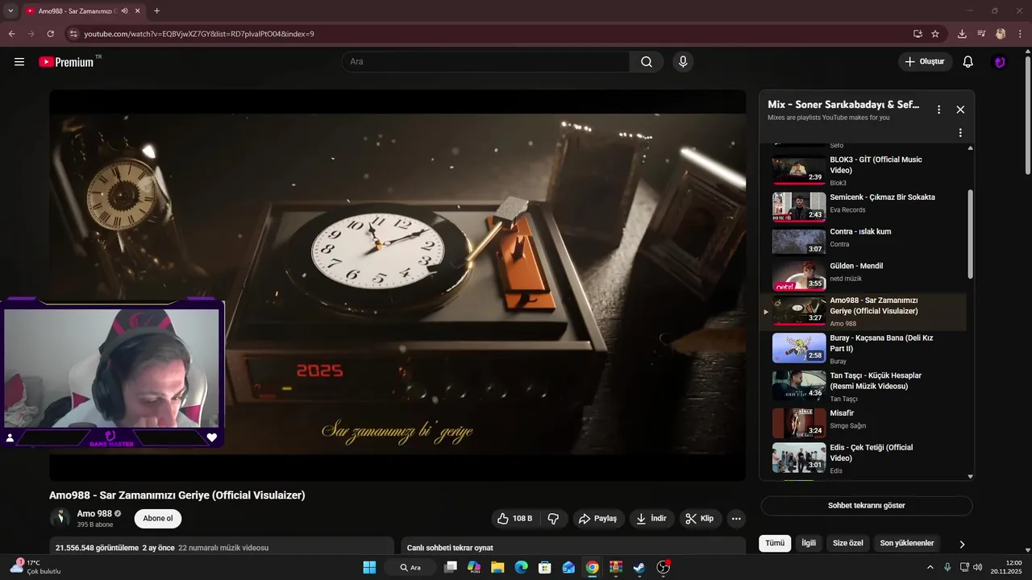Open Windows Start menu
1032x580 pixels.
tap(369, 567)
